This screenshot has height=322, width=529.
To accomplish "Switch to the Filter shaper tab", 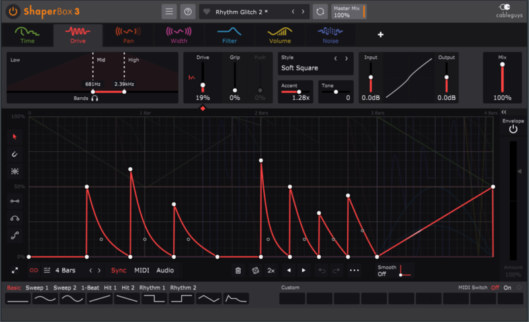I will (x=229, y=35).
